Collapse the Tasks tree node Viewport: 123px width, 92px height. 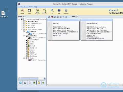click(24, 58)
